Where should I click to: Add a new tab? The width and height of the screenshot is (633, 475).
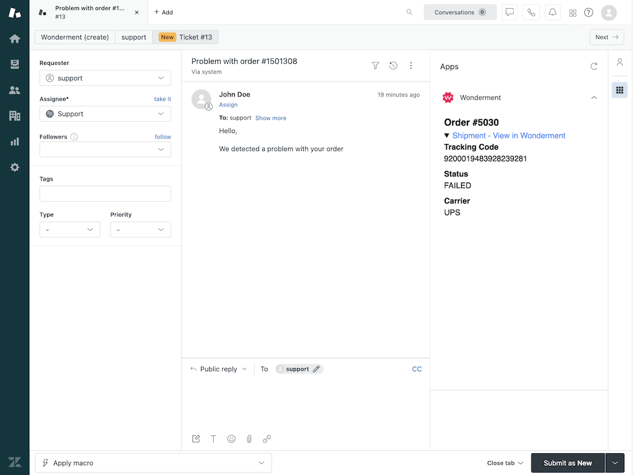[164, 12]
